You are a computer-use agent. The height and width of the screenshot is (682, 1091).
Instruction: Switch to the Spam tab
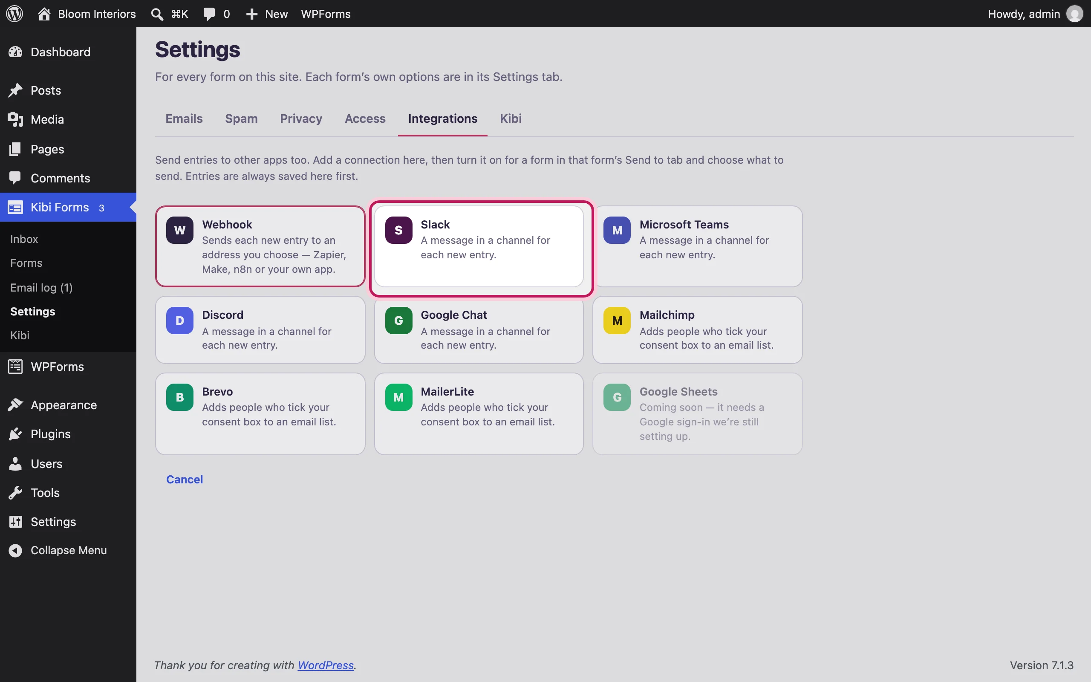[x=241, y=118]
